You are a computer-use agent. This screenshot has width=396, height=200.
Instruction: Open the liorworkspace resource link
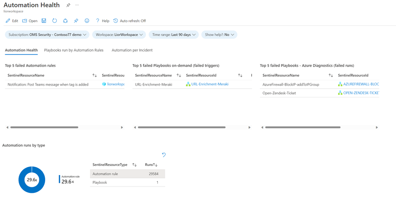116,84
